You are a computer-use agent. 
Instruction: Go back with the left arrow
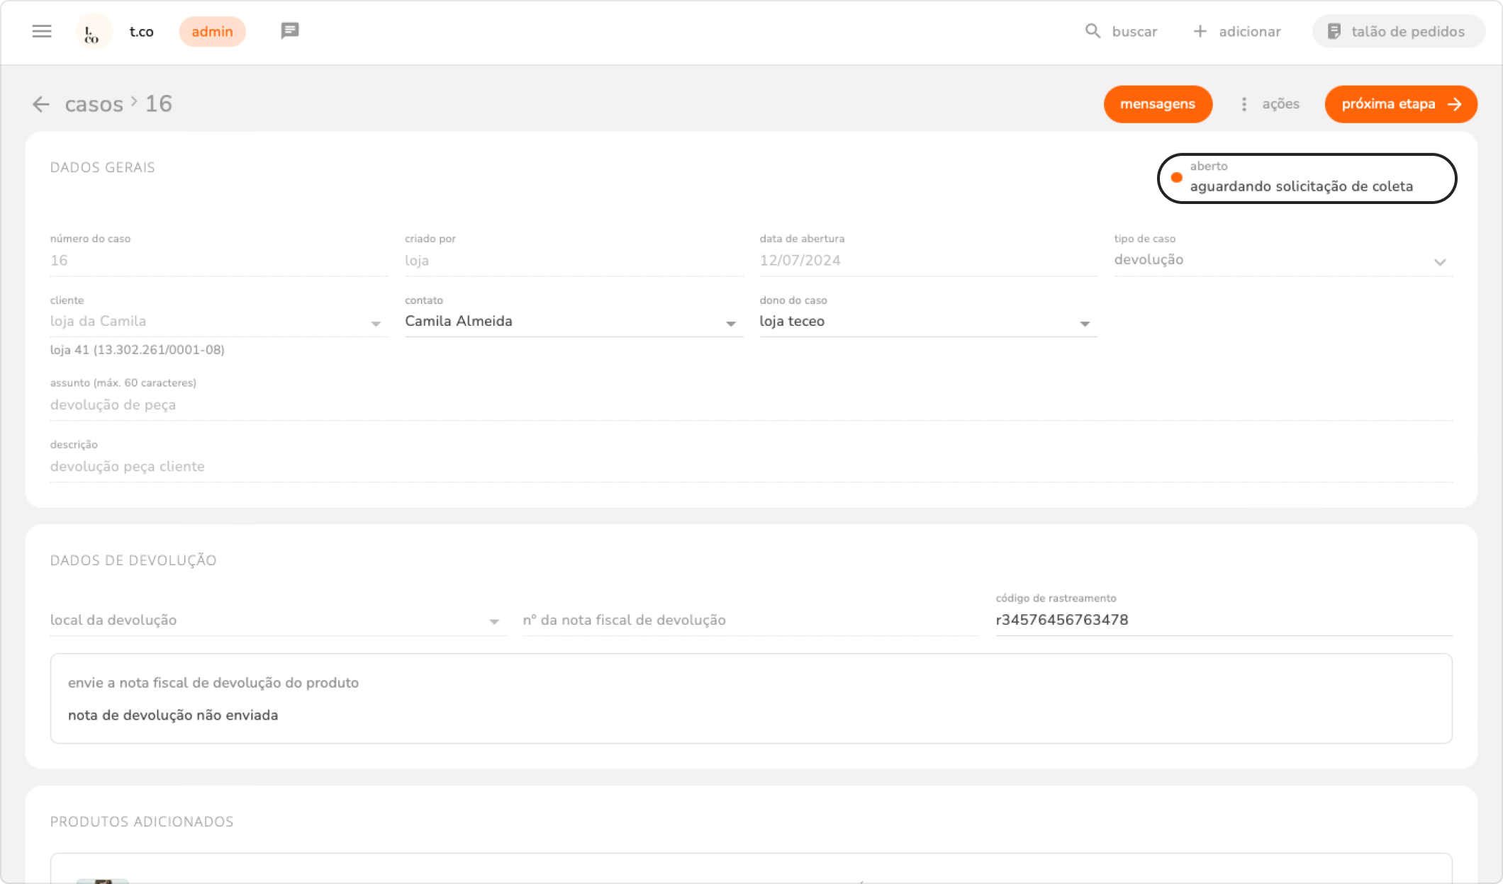point(41,104)
